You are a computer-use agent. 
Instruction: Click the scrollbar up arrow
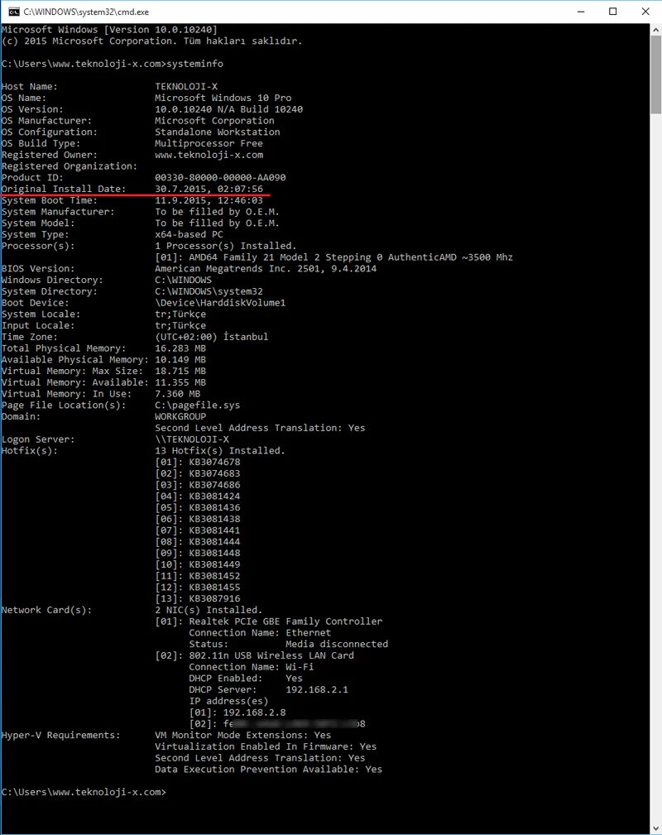tap(655, 30)
